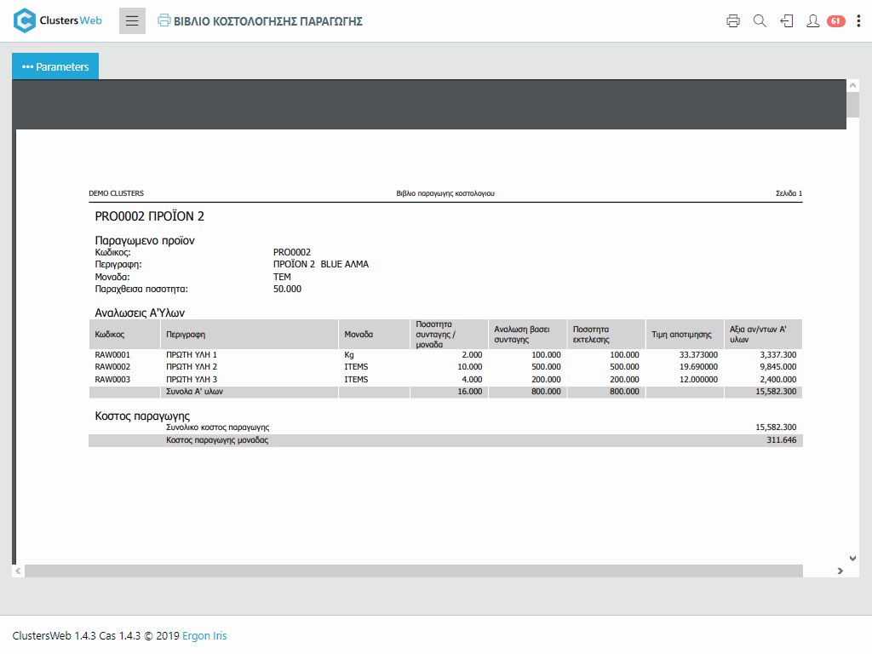Image resolution: width=872 pixels, height=654 pixels.
Task: Click the horizontal scrollbar right arrow
Action: tap(840, 571)
